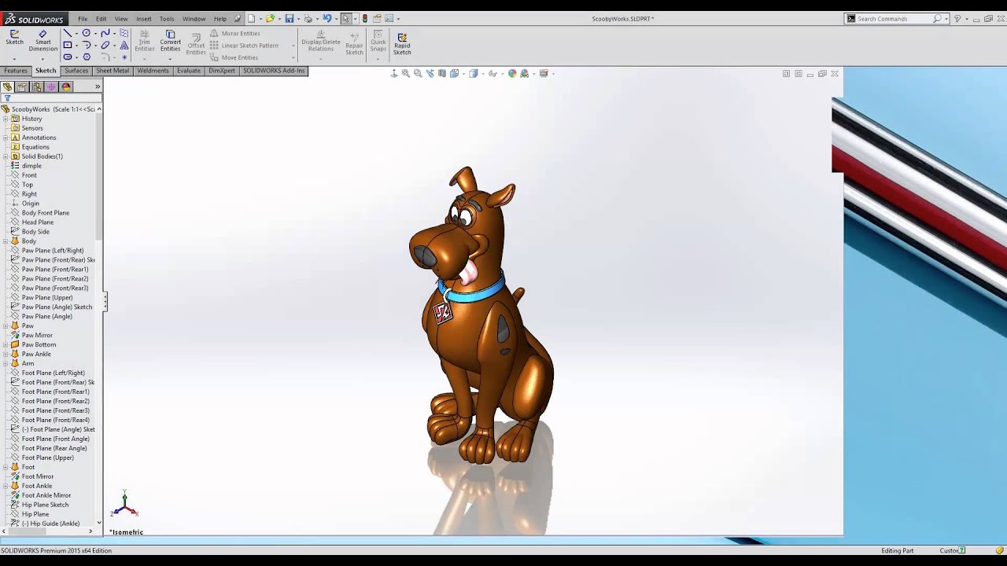
Task: Click the Linear Sketch Pattern button
Action: point(244,46)
